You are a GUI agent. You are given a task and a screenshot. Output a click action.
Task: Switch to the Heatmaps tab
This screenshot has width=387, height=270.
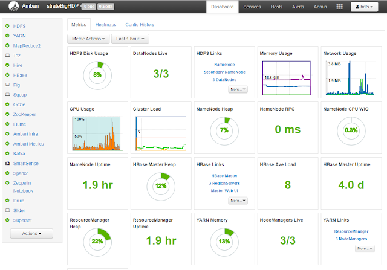pos(106,25)
